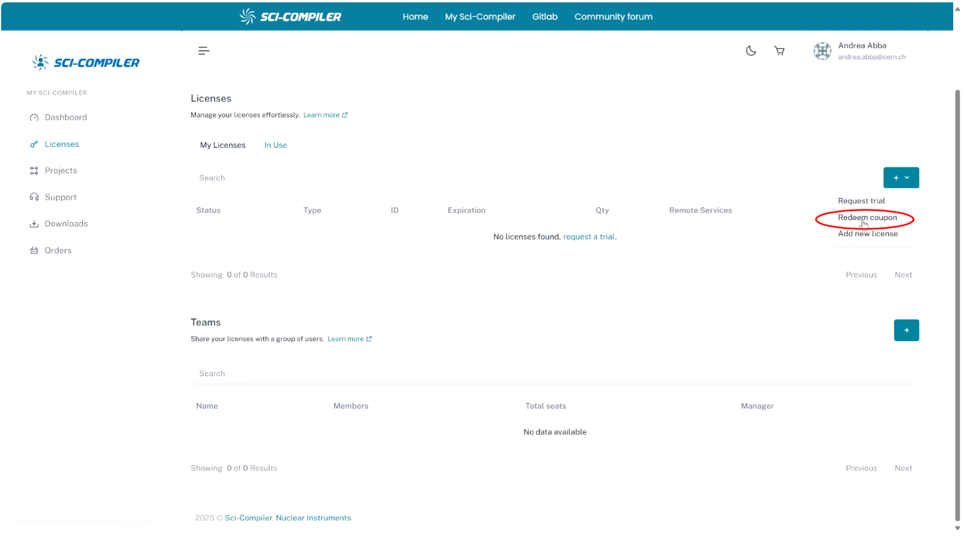Click the andrea.abba@cern.ch email text
Screen dimensions: 964x536
point(872,57)
